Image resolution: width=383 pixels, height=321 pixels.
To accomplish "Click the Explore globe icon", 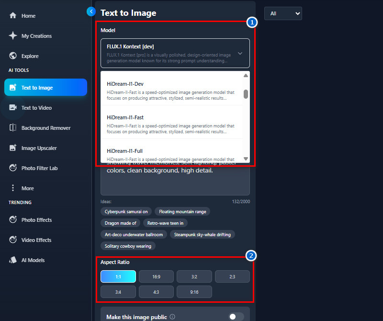I will coord(13,56).
